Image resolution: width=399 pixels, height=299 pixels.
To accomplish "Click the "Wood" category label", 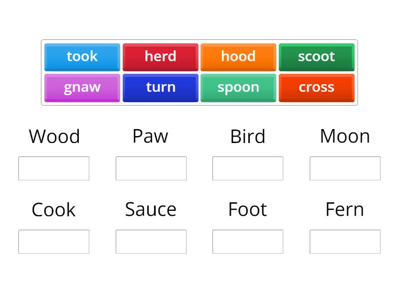I will click(x=54, y=136).
